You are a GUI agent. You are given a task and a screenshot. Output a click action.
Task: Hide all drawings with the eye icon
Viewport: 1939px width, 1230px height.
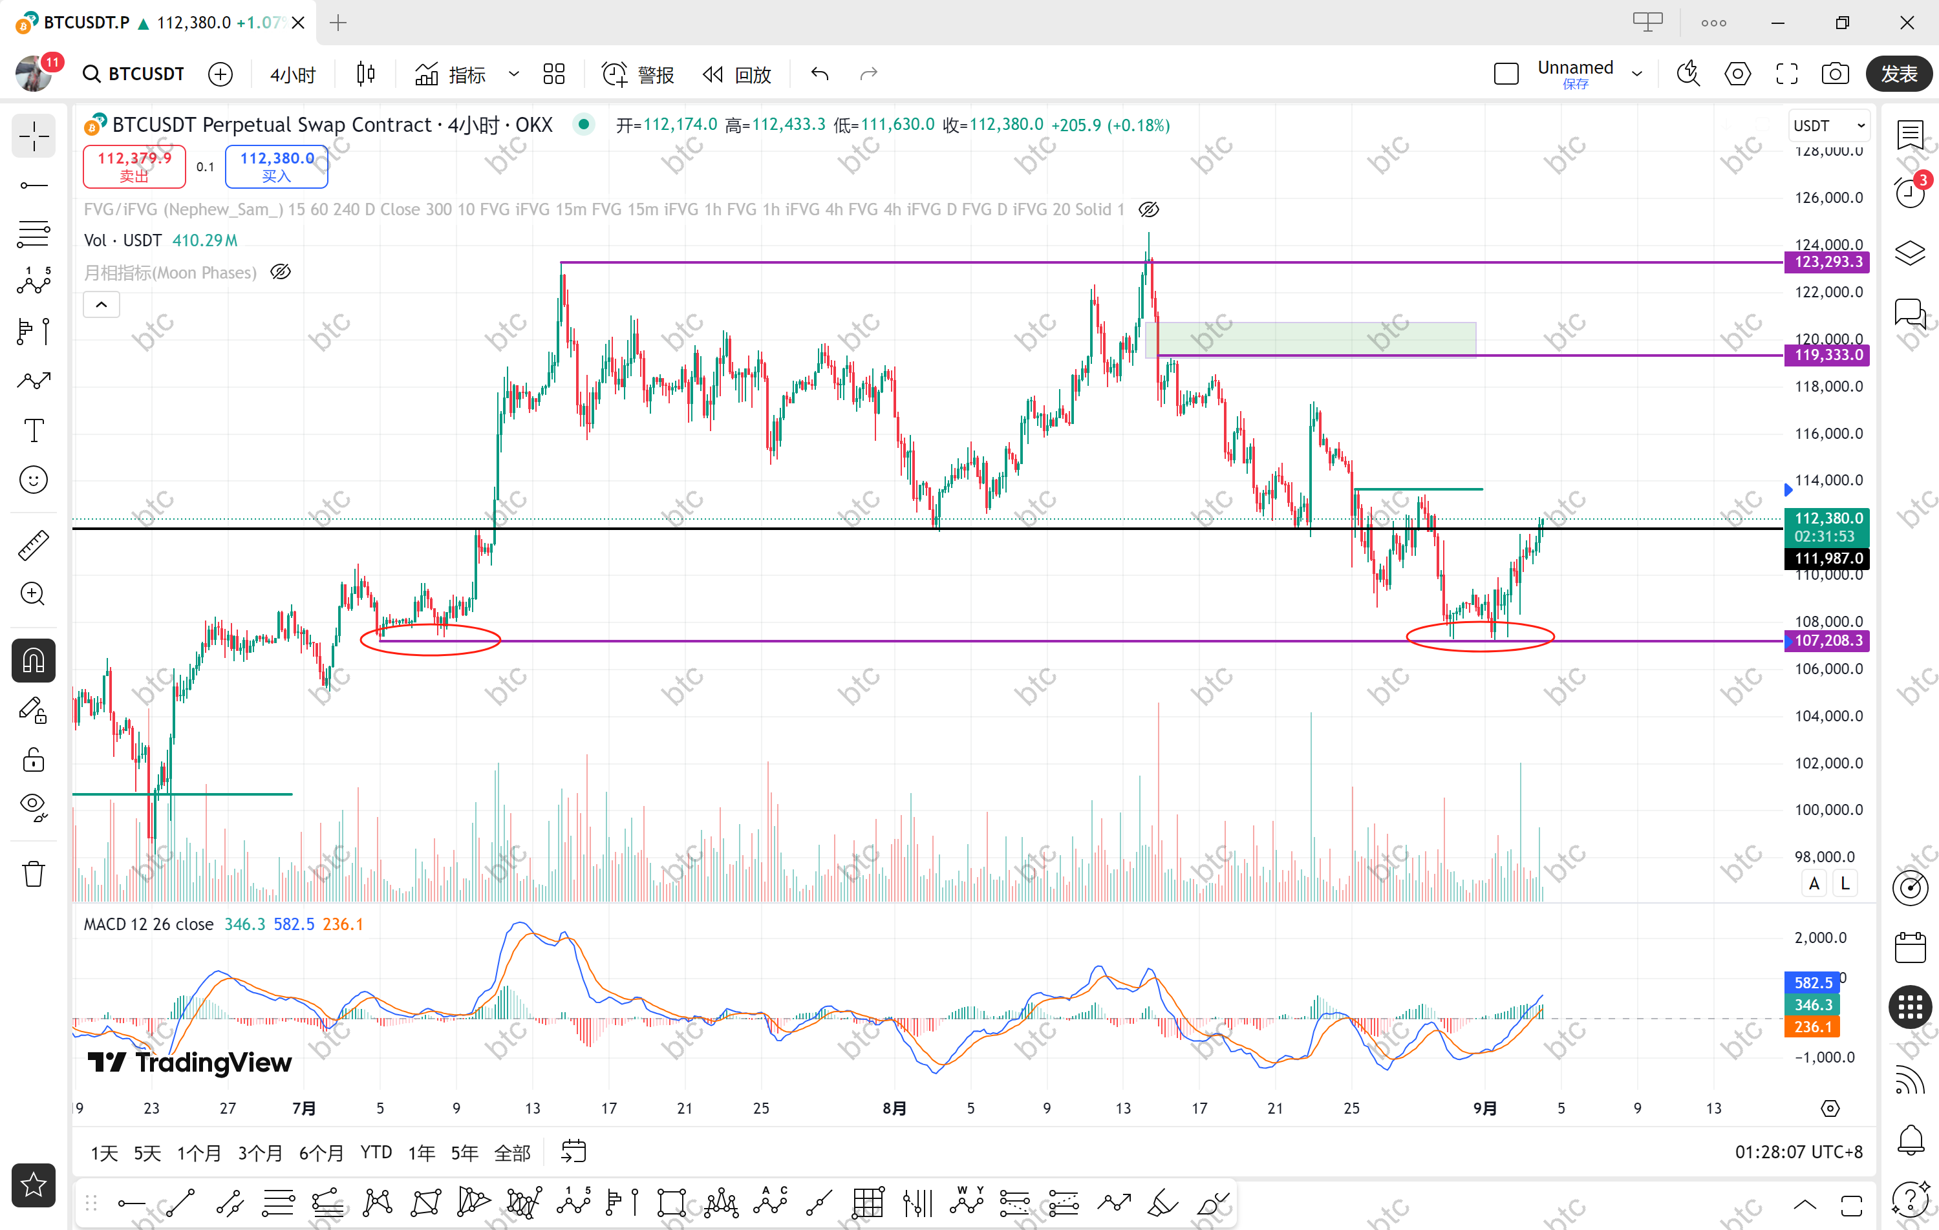click(x=34, y=807)
